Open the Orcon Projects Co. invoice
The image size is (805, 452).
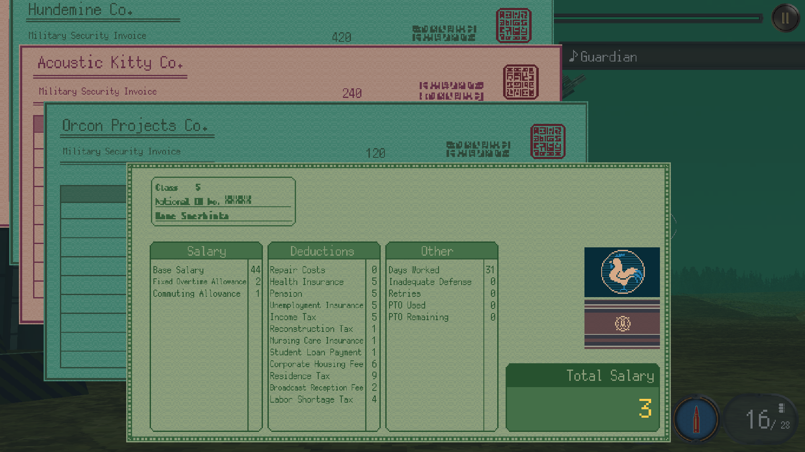pyautogui.click(x=134, y=126)
